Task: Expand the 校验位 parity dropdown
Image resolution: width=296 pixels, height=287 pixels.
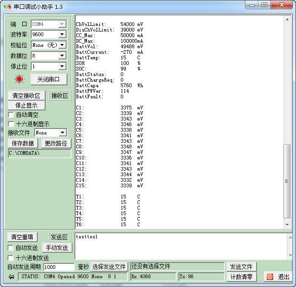Action: [62, 45]
